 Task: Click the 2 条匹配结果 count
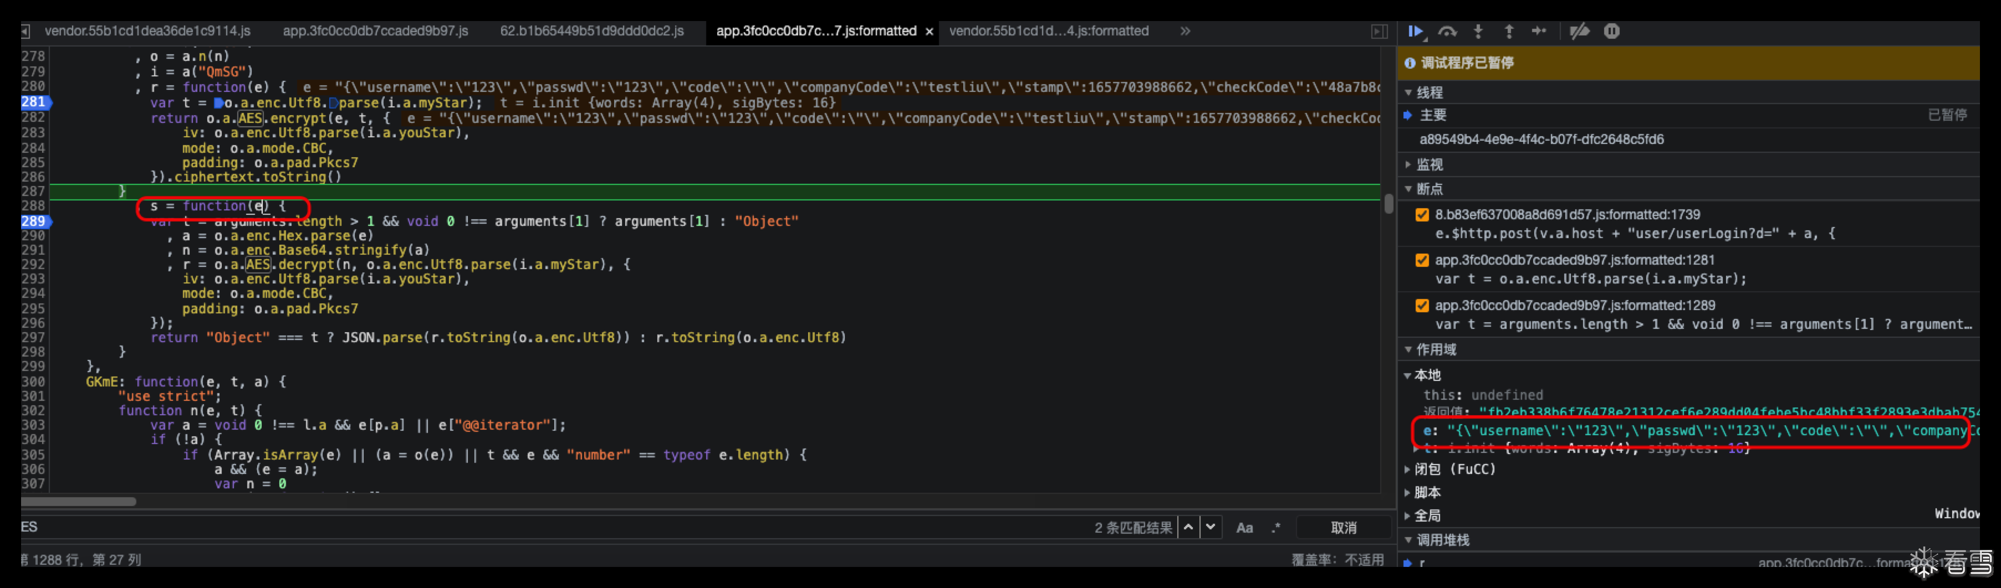pyautogui.click(x=1134, y=528)
